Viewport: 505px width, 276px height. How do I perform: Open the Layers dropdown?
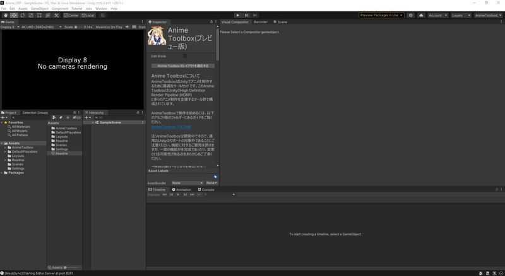(x=461, y=16)
